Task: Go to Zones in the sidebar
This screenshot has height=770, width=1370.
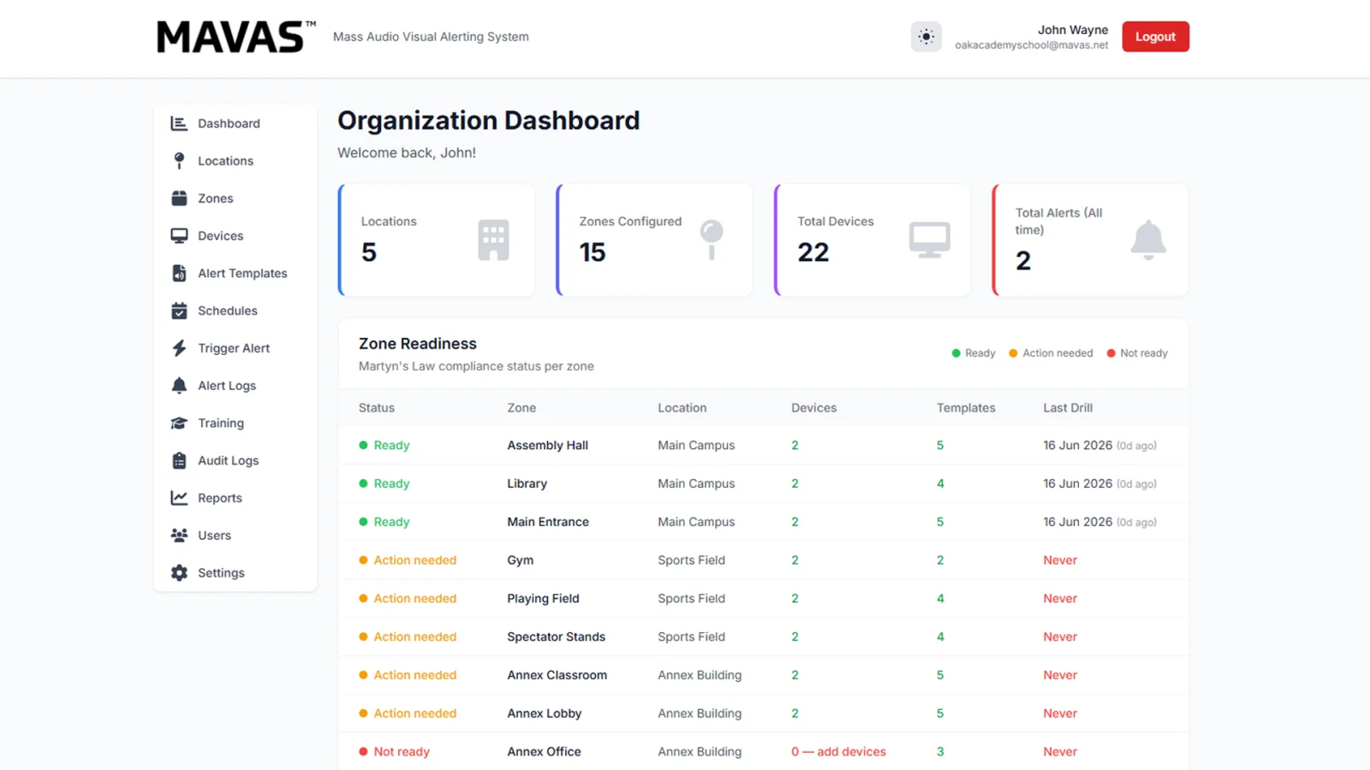Action: (x=235, y=198)
